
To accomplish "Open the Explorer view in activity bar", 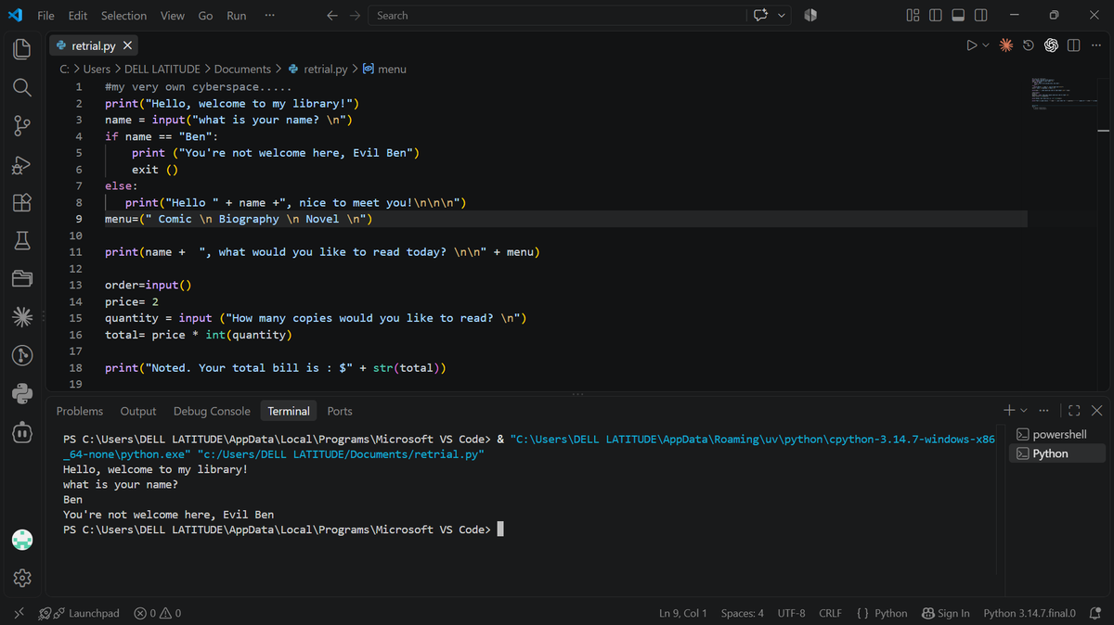I will pos(22,48).
